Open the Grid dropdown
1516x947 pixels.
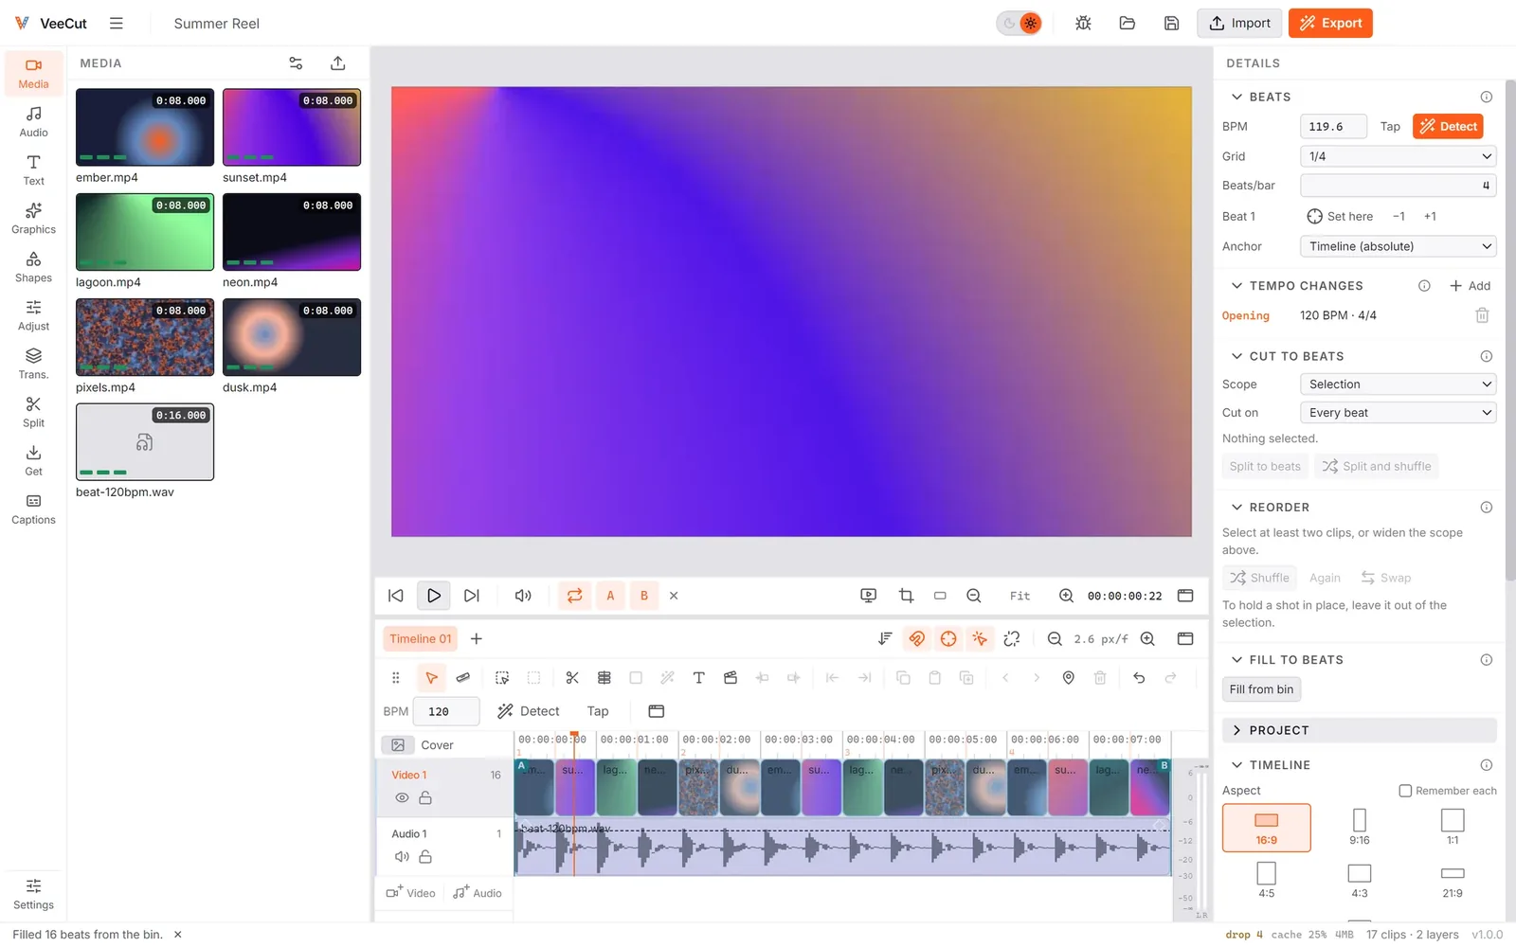point(1398,156)
